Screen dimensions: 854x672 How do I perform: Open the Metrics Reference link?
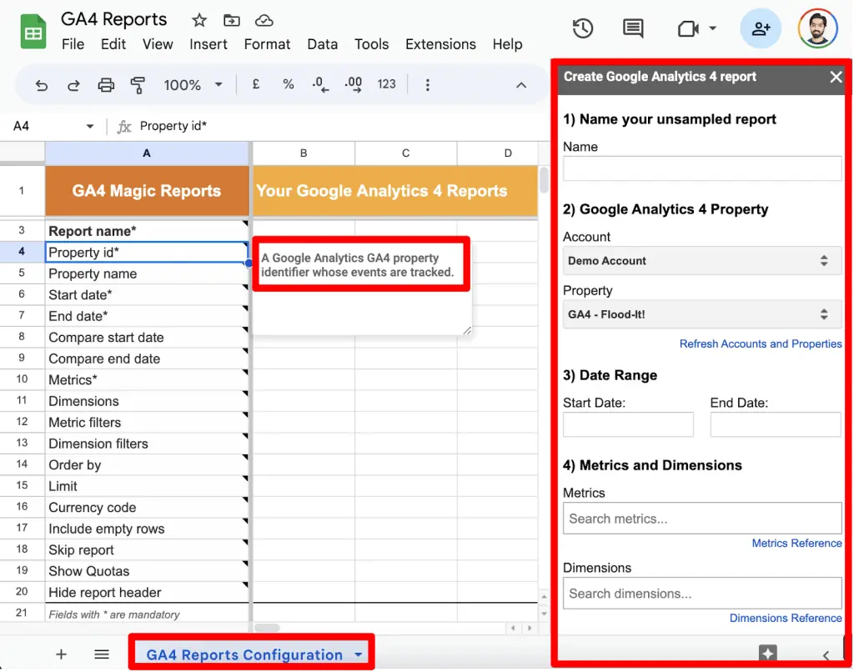tap(796, 543)
